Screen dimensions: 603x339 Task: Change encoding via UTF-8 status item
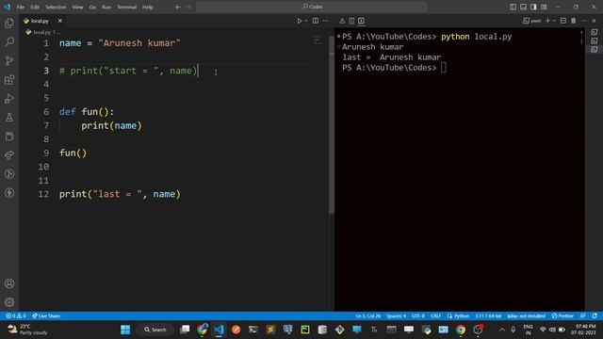[x=418, y=316]
